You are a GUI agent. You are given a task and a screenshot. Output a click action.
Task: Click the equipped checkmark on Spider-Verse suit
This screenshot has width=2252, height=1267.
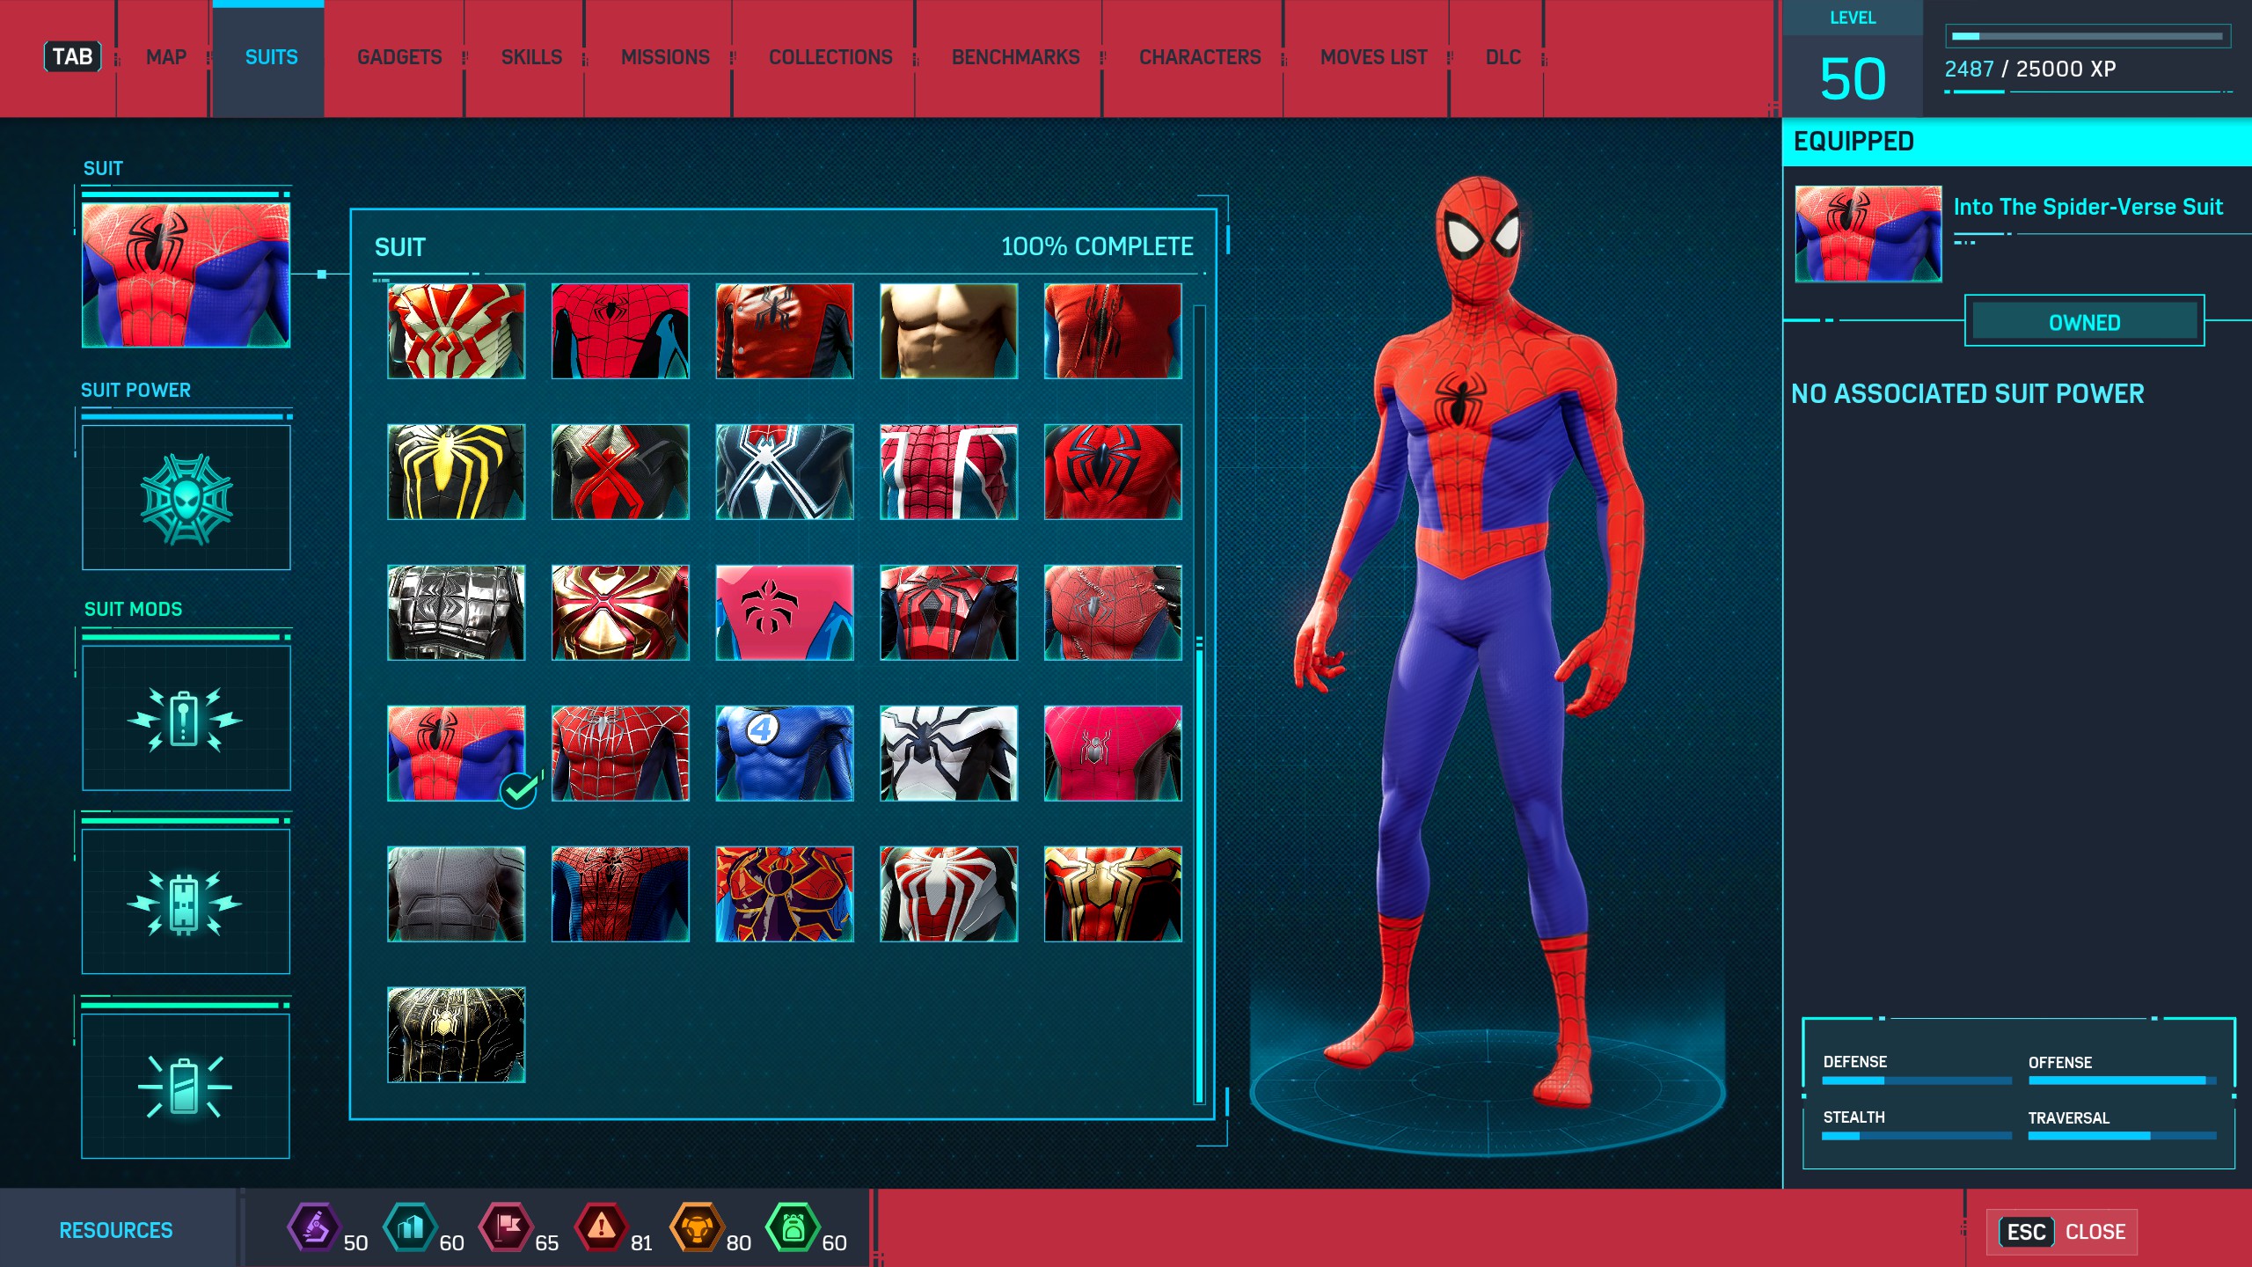coord(519,789)
